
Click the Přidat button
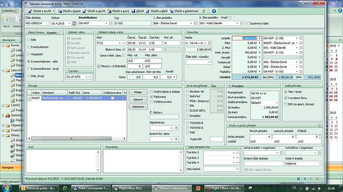click(138, 92)
